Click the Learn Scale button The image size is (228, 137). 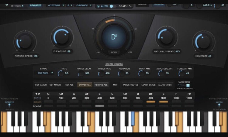tap(148, 85)
